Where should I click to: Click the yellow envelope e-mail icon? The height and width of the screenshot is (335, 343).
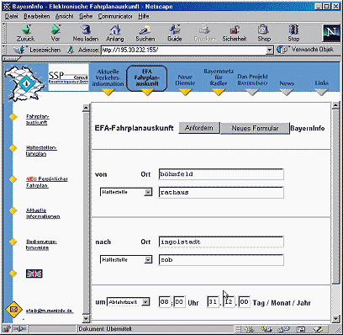tap(14, 310)
